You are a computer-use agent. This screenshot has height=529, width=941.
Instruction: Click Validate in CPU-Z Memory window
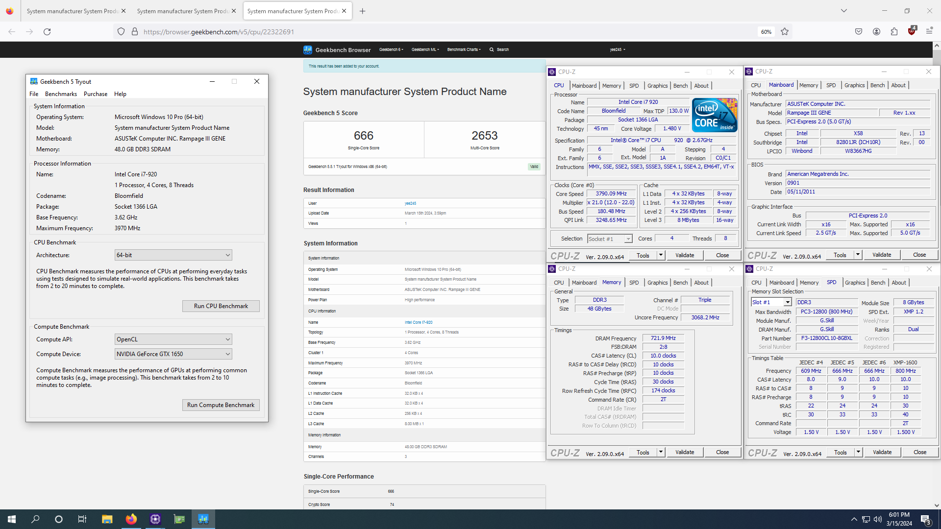[x=684, y=452]
